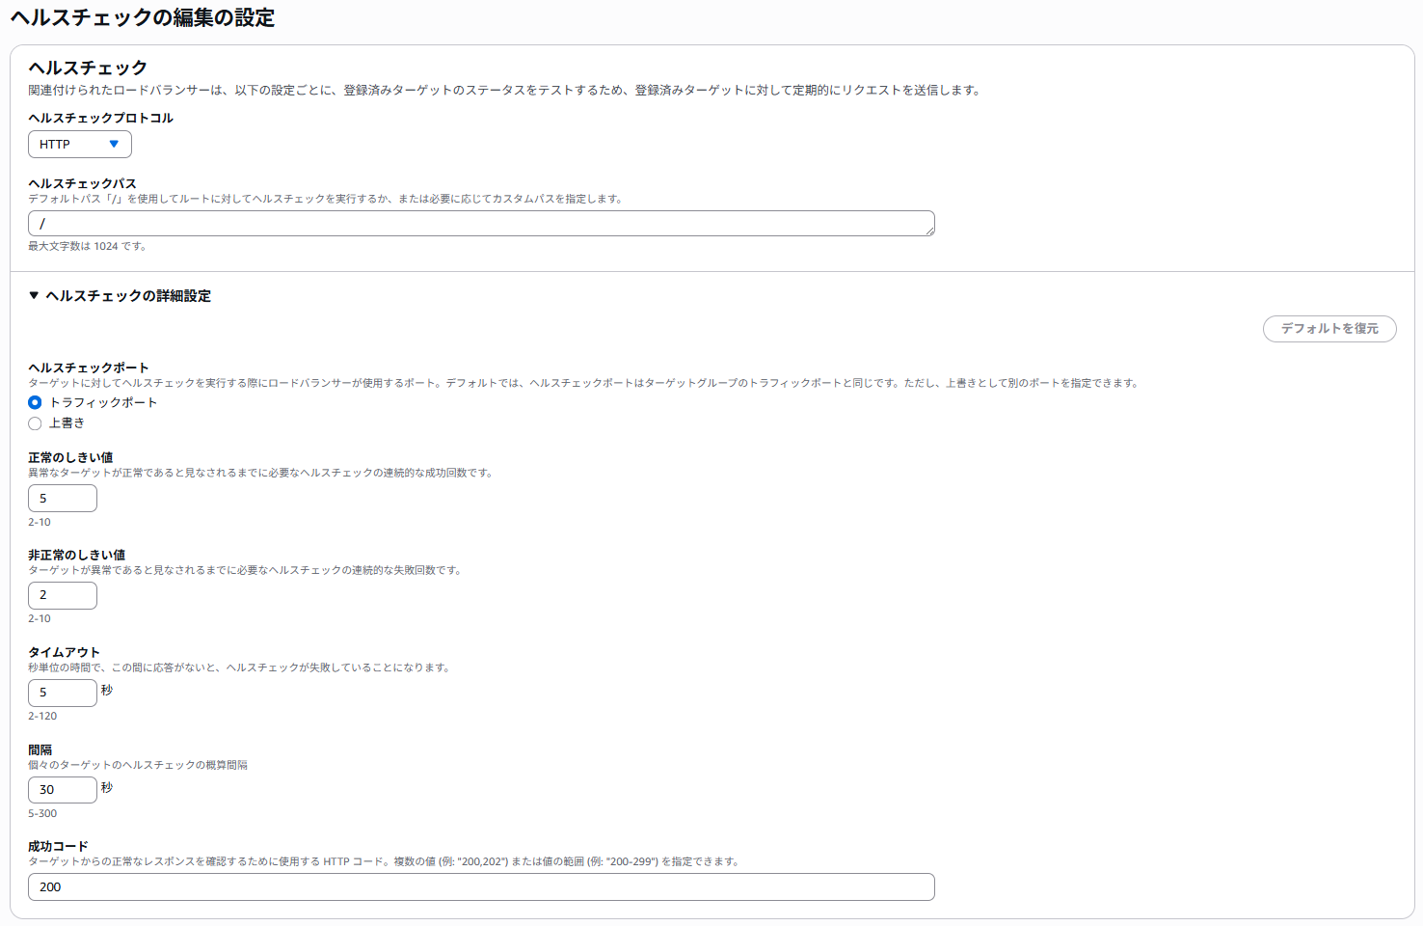The width and height of the screenshot is (1423, 926).
Task: Click the resize handle of the health check path box
Action: pyautogui.click(x=929, y=231)
